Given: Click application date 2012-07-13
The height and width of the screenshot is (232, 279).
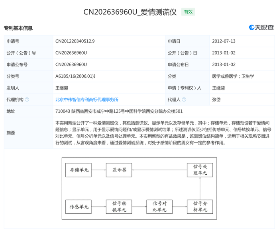Looking at the screenshot, I should [224, 41].
